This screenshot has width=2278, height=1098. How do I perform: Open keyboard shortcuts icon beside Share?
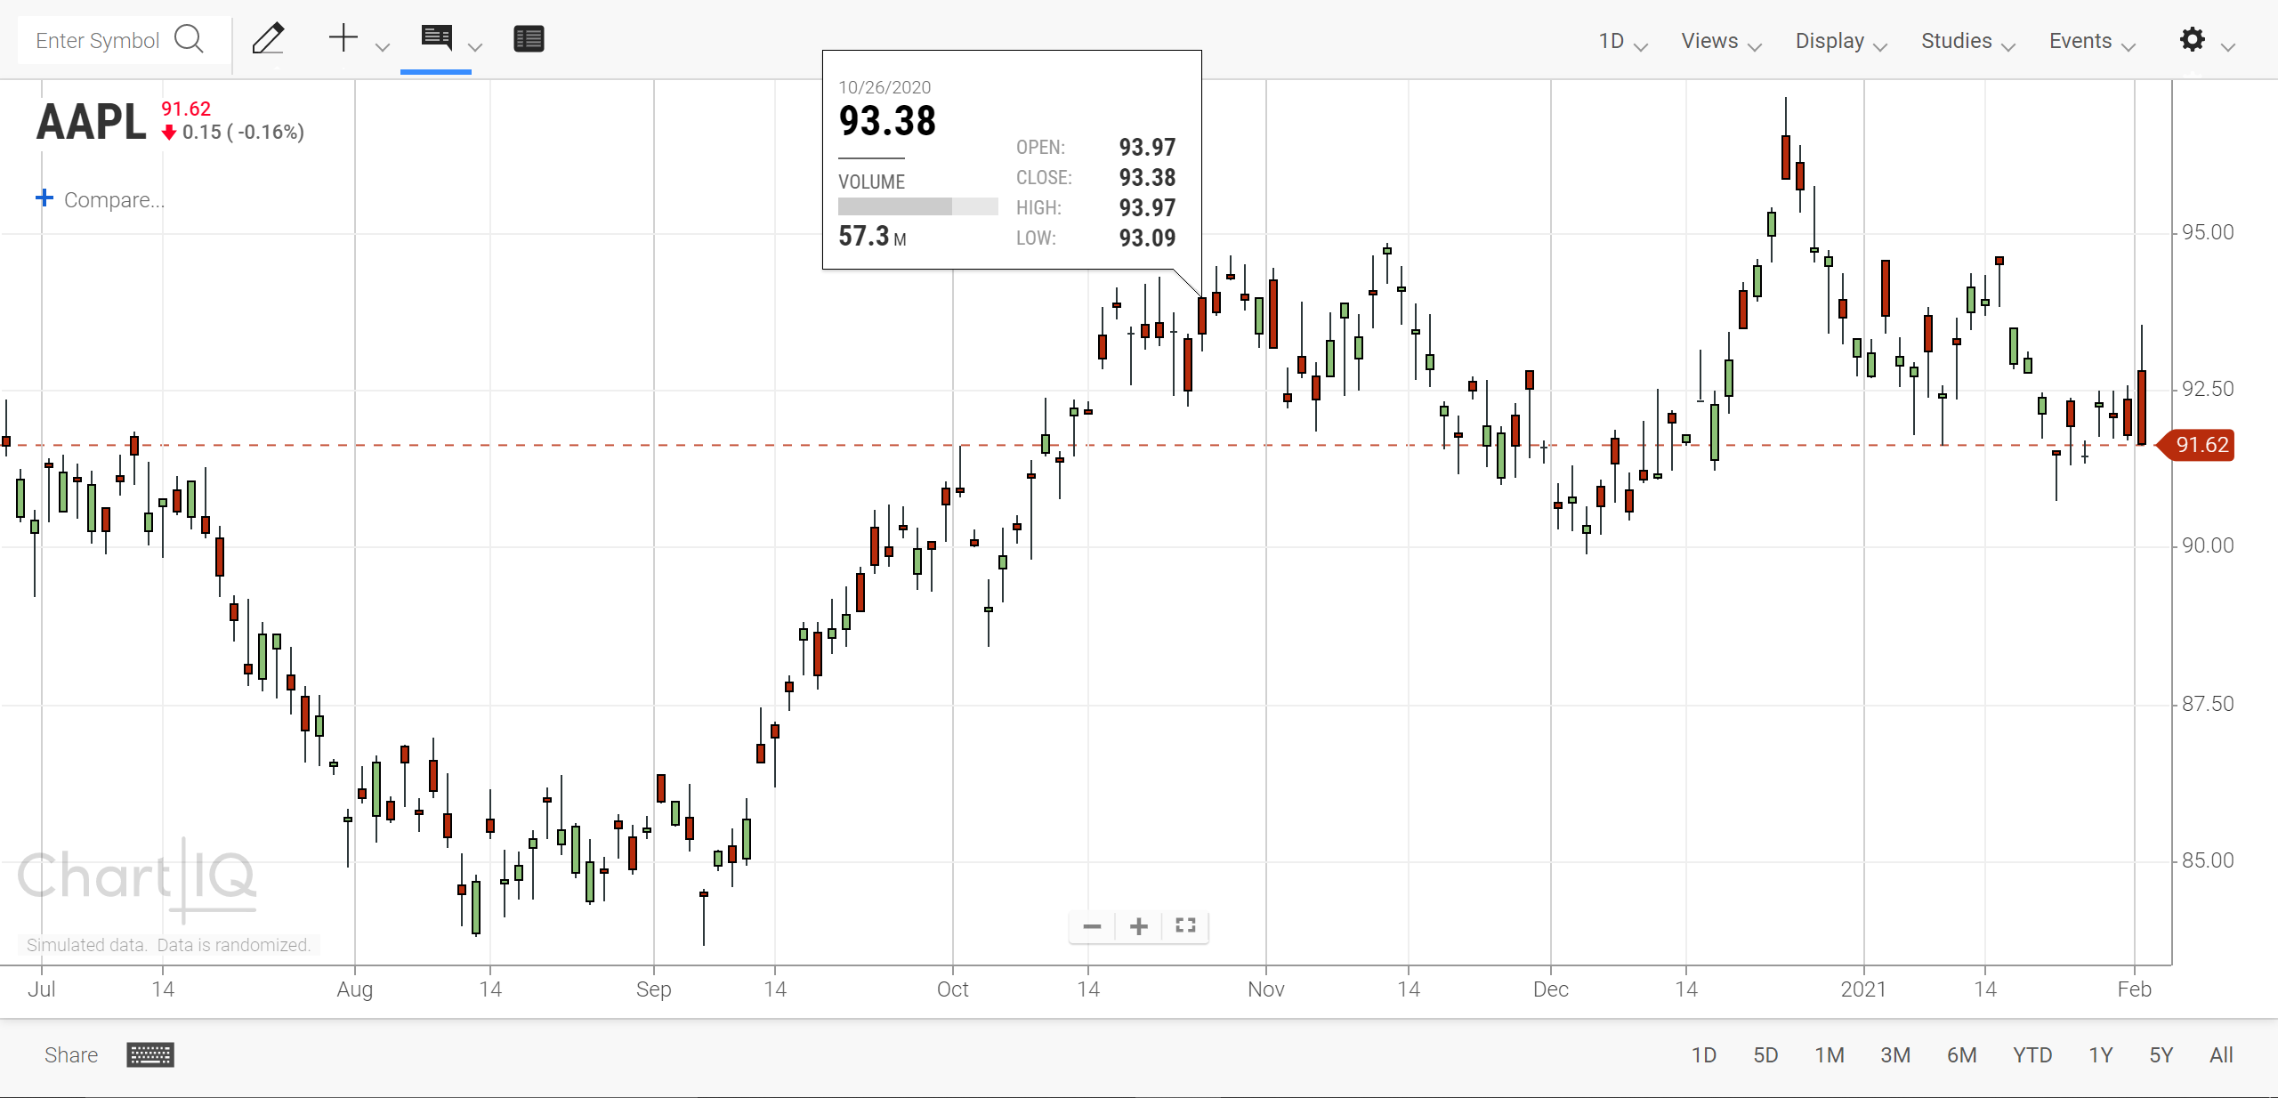pos(150,1055)
